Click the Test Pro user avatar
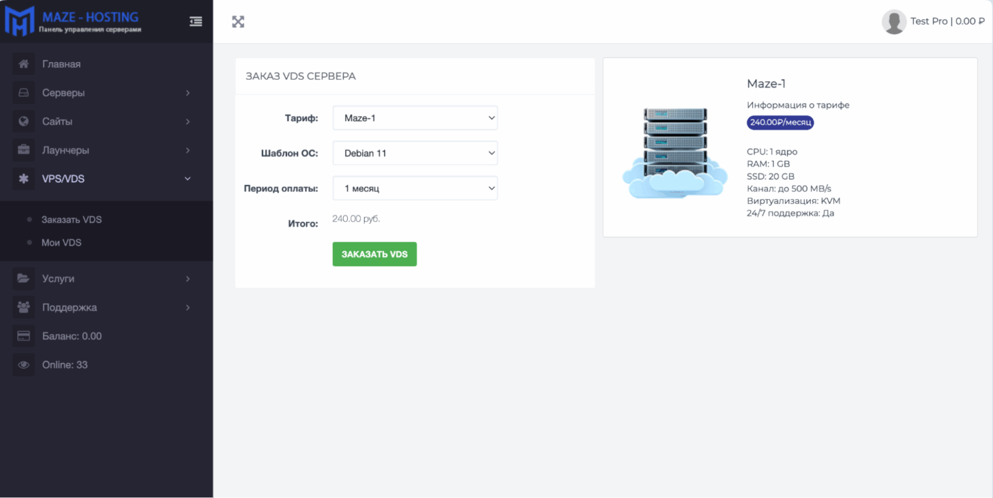This screenshot has height=498, width=993. (x=894, y=21)
